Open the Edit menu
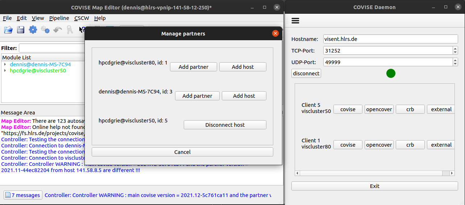Screen dimensions: 465x205 click(x=22, y=18)
